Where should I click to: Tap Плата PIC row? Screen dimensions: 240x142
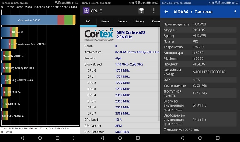[200, 41]
